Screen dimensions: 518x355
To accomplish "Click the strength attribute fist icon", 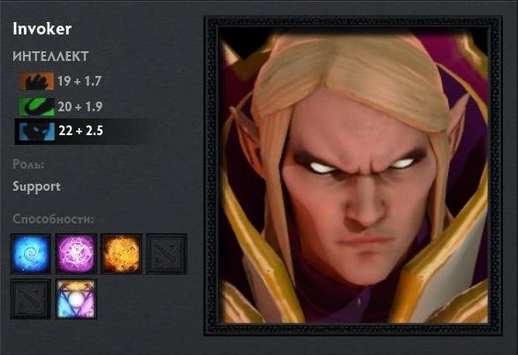I will pos(36,81).
